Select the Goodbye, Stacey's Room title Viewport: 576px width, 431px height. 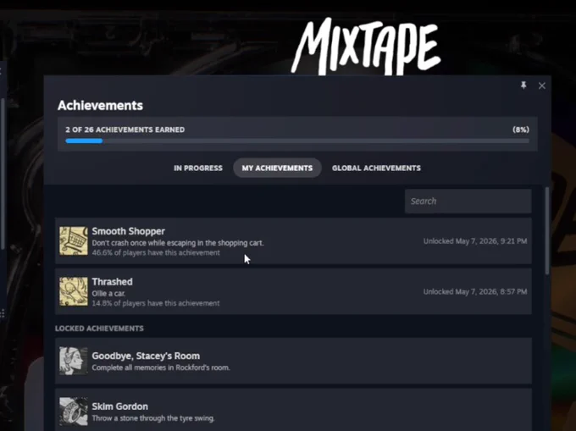pyautogui.click(x=146, y=356)
